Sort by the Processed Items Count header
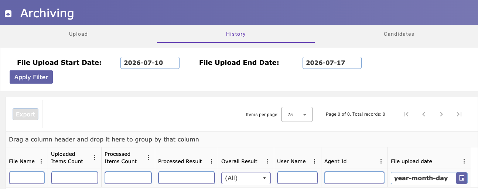Screen dimensions: 478x189 [121, 158]
